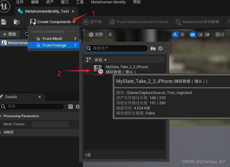Click Track Markers (Active Frame) button
The height and width of the screenshot is (167, 230).
click(139, 22)
